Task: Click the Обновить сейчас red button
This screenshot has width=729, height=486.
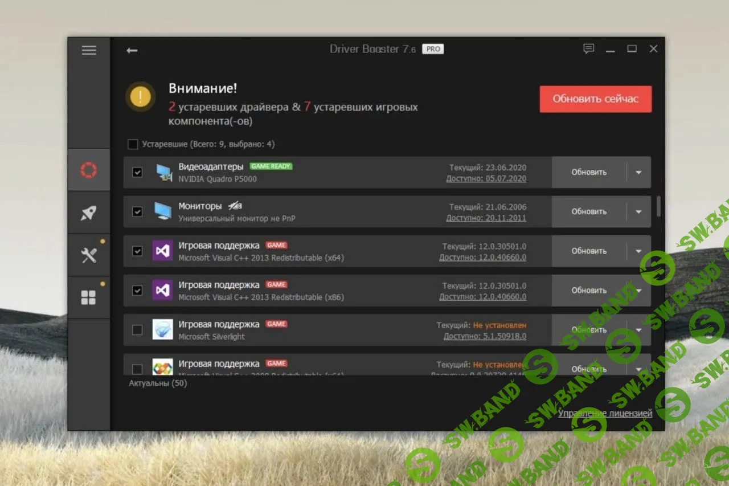Action: (x=595, y=99)
